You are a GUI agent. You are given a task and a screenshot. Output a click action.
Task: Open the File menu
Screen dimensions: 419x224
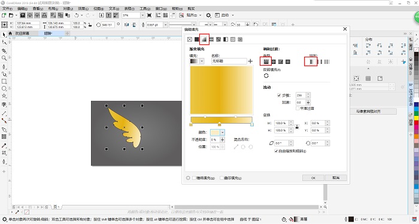point(7,8)
